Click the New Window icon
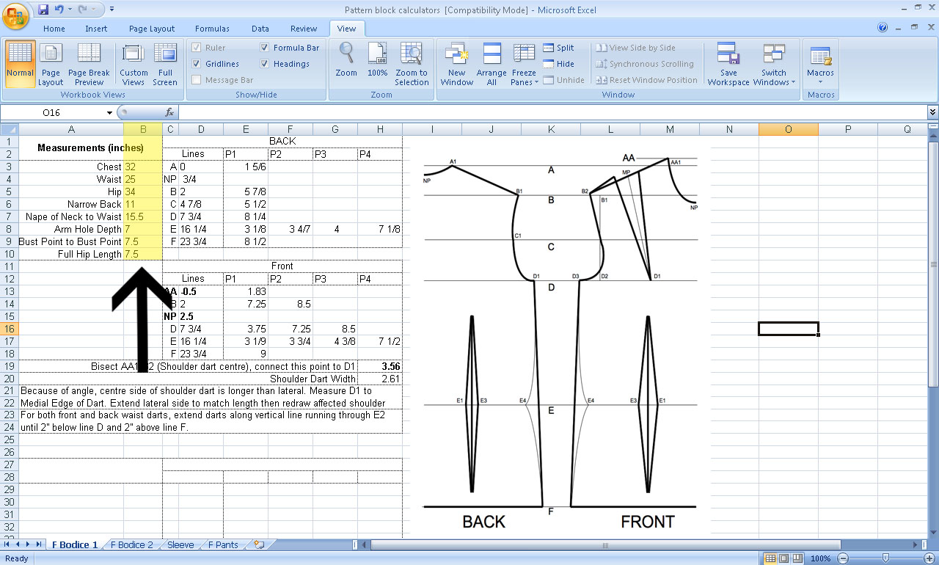939x565 pixels. click(x=456, y=64)
